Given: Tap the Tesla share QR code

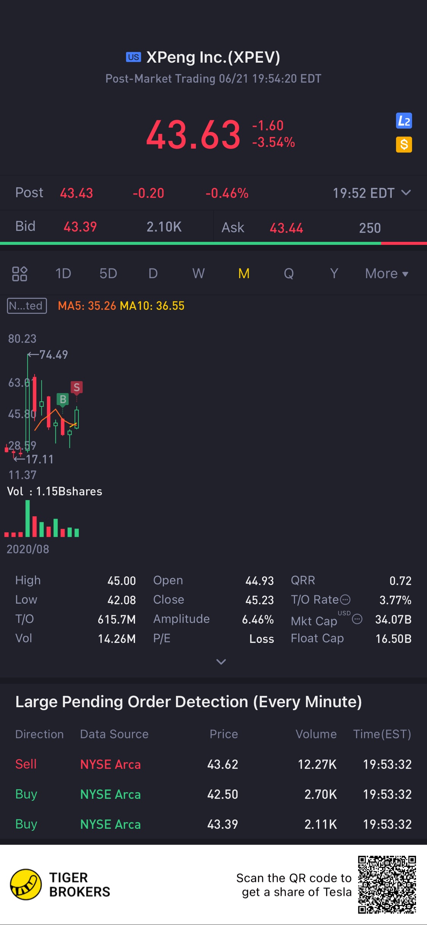Looking at the screenshot, I should coord(387,885).
